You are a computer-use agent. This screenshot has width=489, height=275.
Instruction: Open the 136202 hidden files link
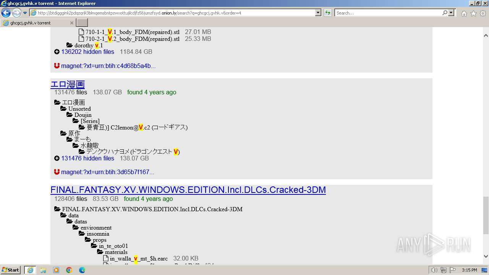[x=87, y=52]
